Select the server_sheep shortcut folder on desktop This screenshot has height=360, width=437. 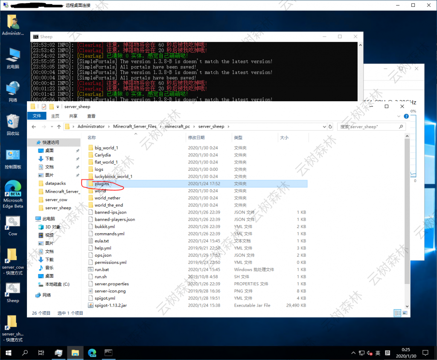[x=13, y=329]
